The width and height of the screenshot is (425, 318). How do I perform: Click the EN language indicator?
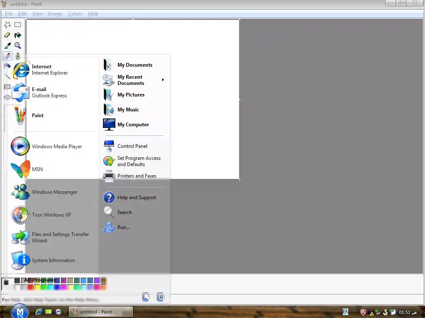tap(346, 312)
